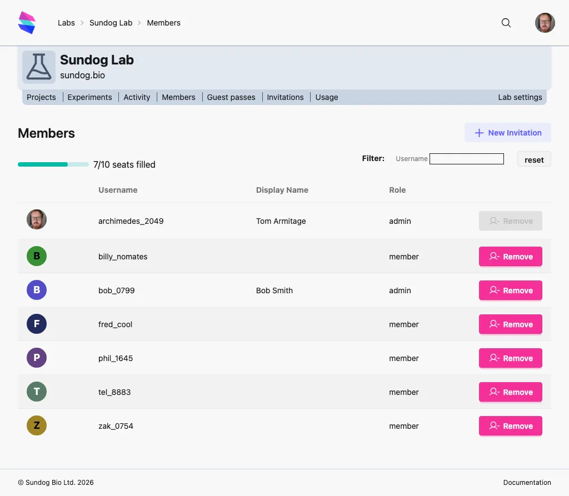This screenshot has height=496, width=569.
Task: Open the Invitations tab
Action: coord(285,97)
